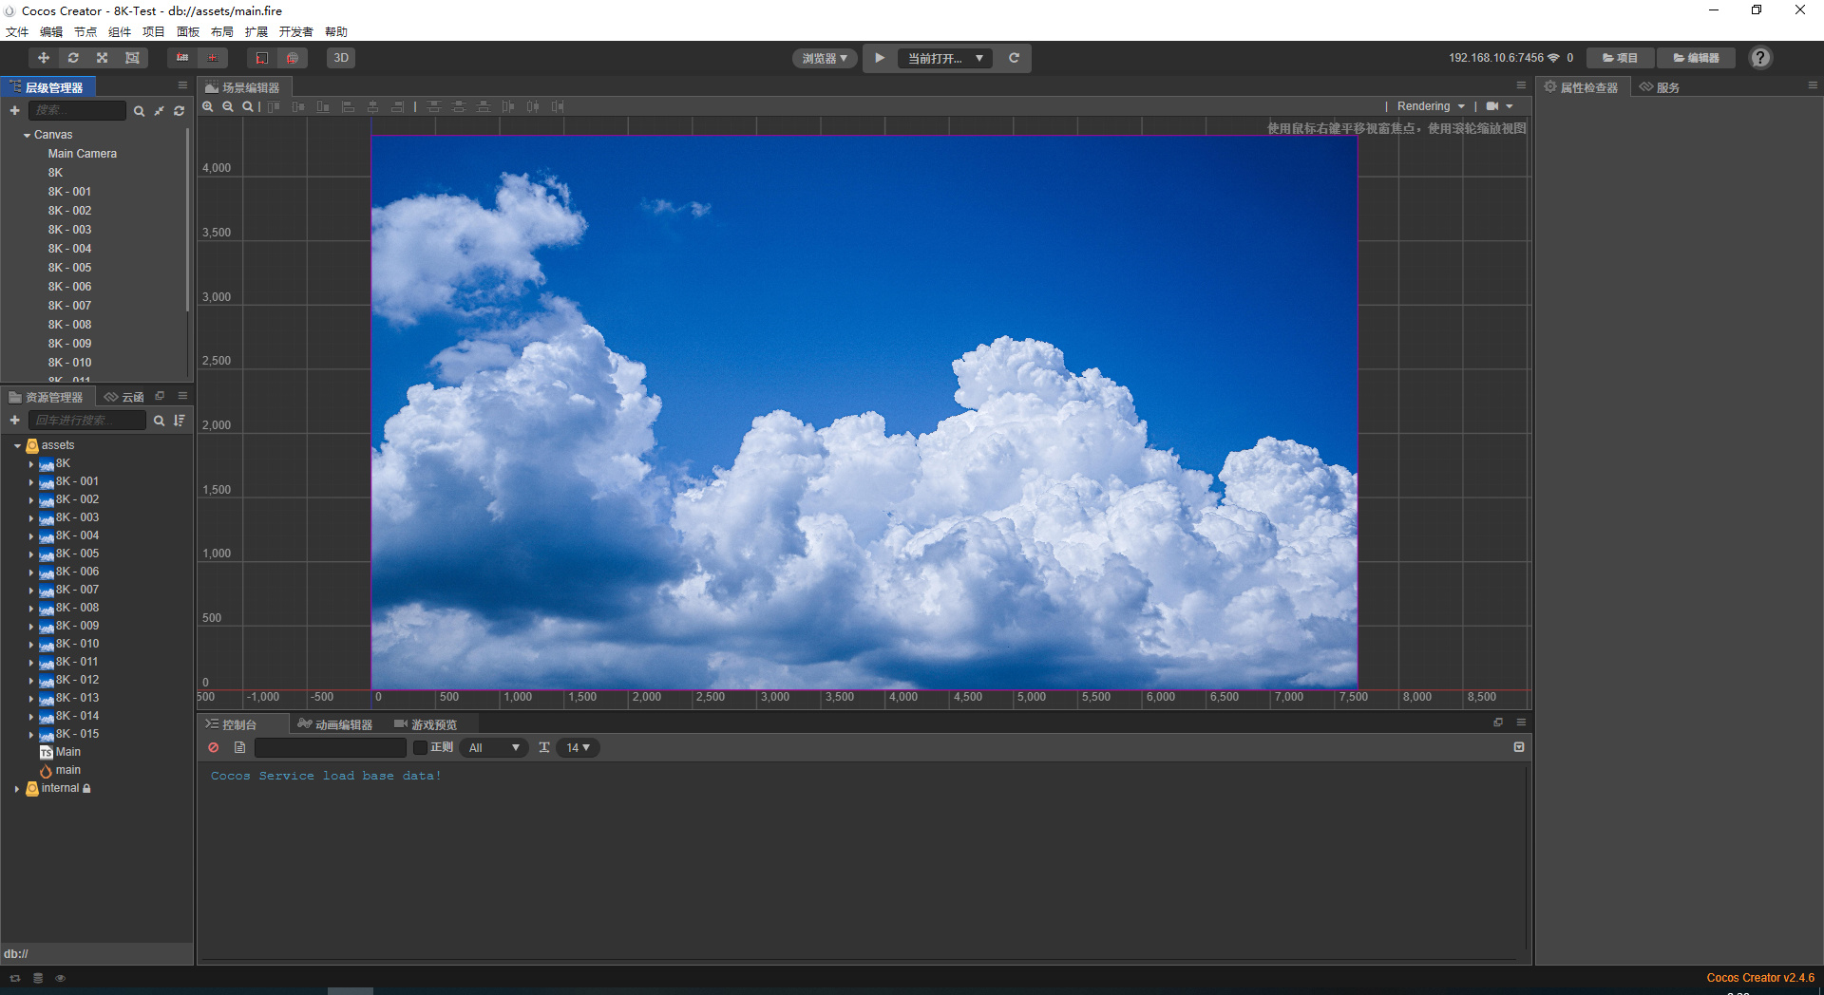Open the help documentation button

click(1760, 58)
